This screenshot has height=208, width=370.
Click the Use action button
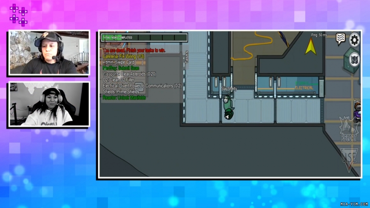click(x=349, y=159)
